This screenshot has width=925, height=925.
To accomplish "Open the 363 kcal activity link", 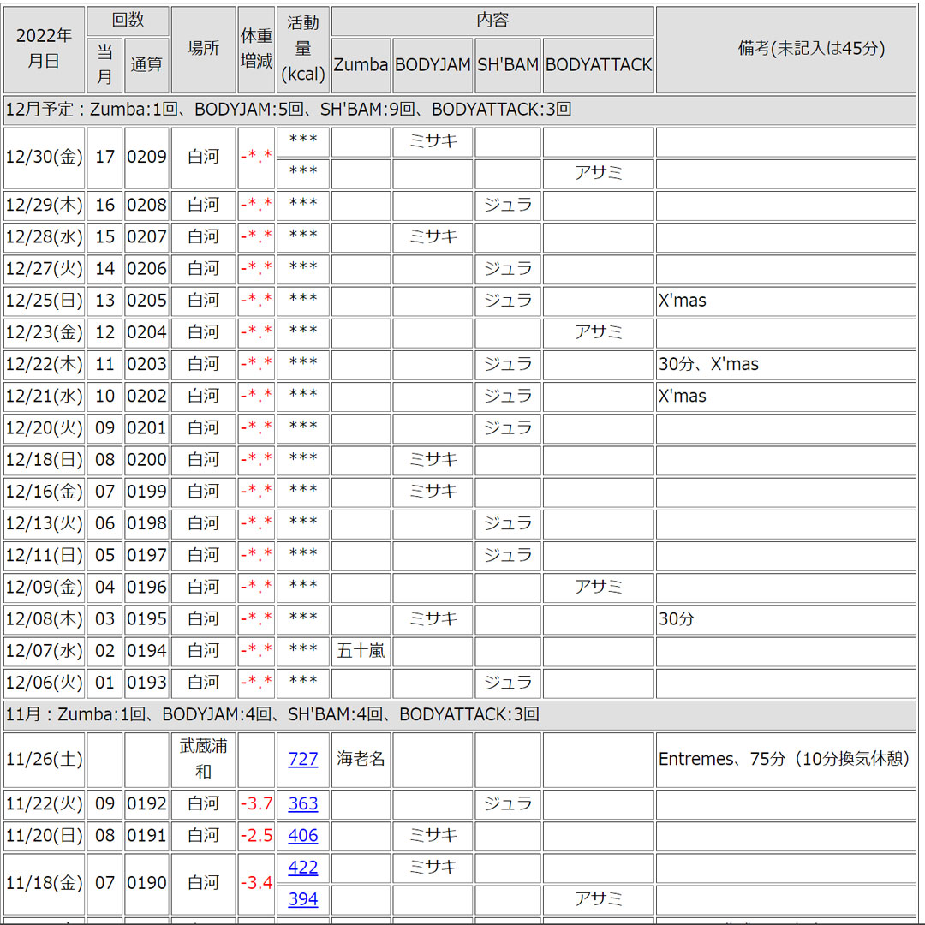I will (302, 804).
